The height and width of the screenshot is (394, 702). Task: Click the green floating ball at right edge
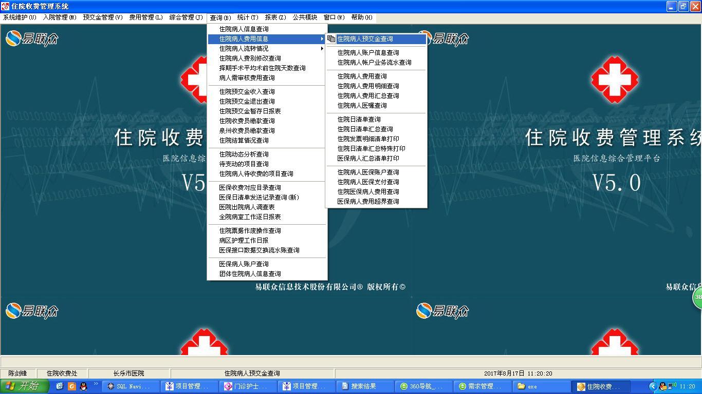tap(697, 298)
